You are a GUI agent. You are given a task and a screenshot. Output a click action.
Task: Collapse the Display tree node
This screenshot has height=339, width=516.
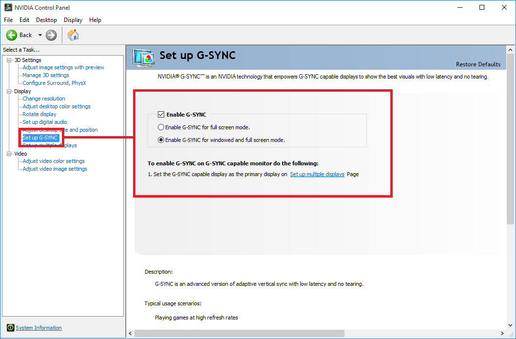(9, 91)
